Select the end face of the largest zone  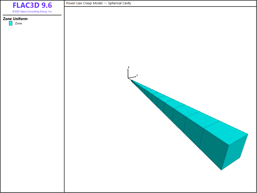(x=234, y=152)
